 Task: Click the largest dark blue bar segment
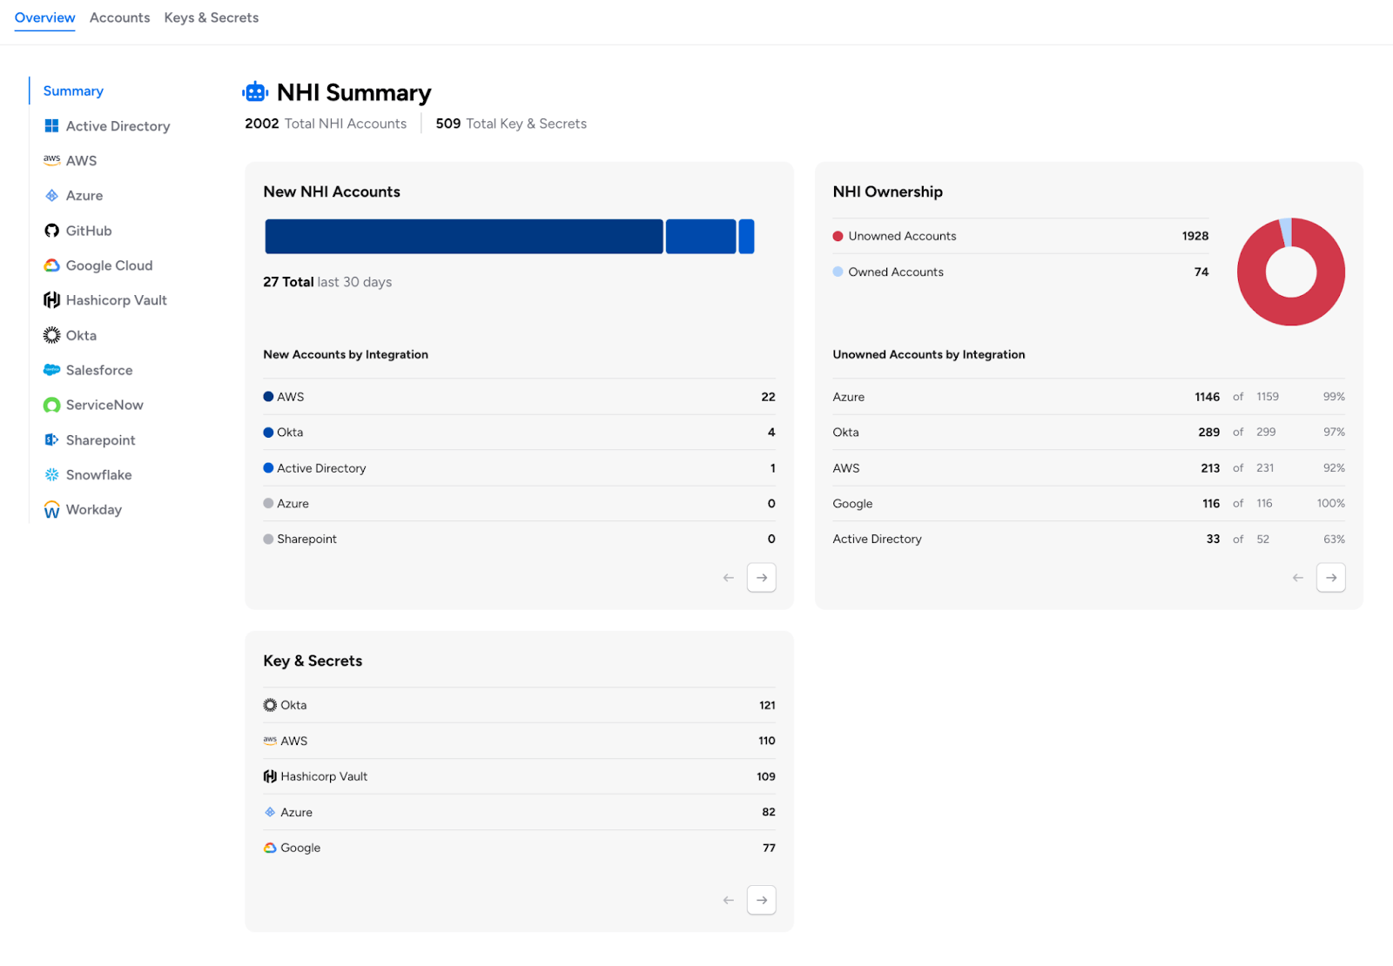(x=463, y=237)
